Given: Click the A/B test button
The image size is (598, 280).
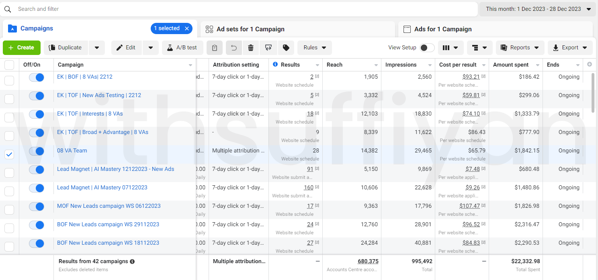Looking at the screenshot, I should [182, 48].
